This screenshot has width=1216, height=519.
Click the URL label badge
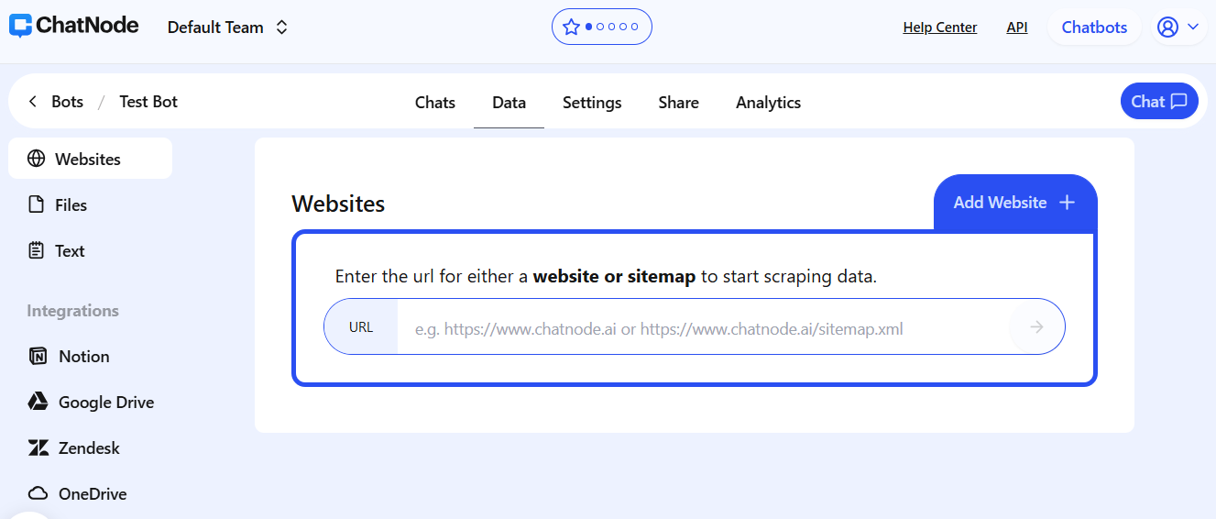pos(361,327)
